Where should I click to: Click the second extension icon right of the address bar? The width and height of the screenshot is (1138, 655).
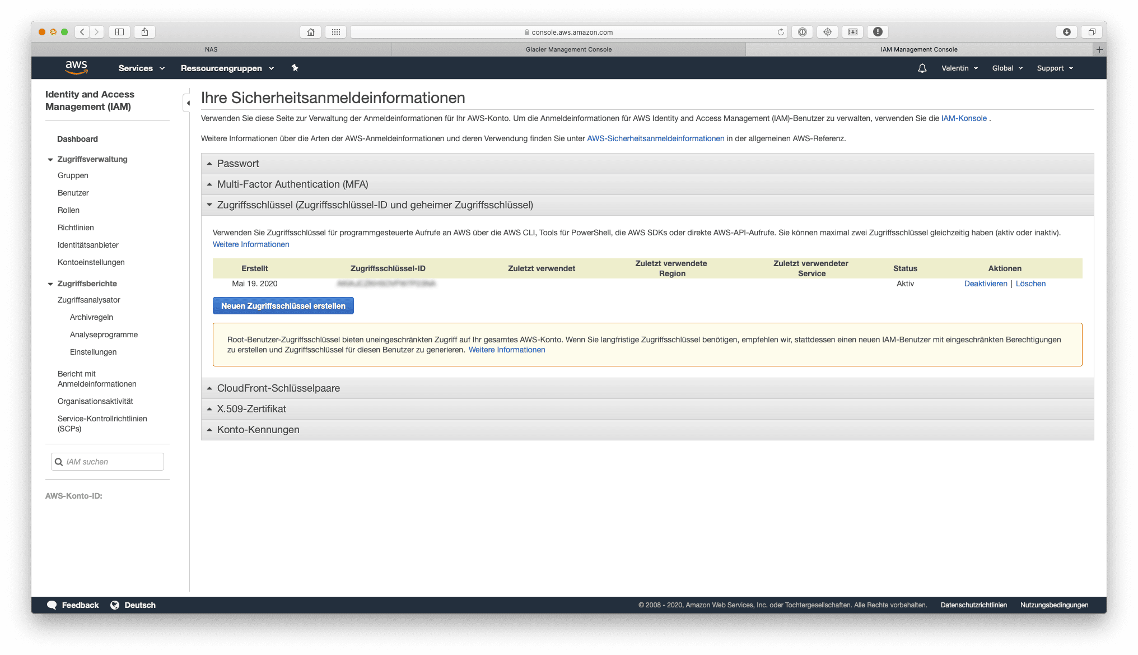tap(828, 32)
